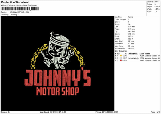Click the Colorway 1 value
161x114 pixels.
[x=14, y=15]
